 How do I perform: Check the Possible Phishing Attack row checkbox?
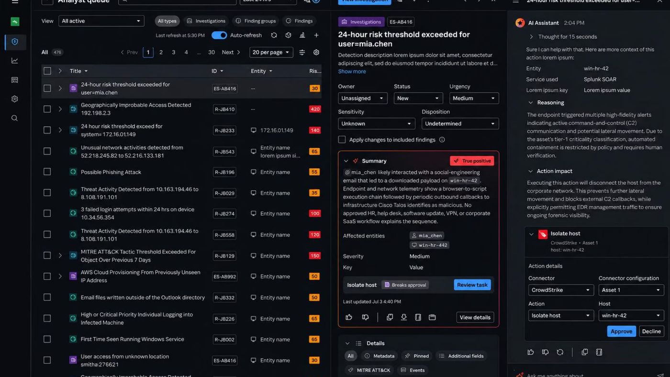point(47,172)
